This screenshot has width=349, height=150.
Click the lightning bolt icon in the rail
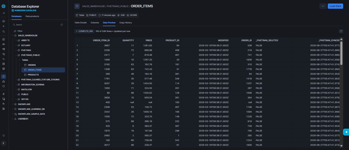3,94
